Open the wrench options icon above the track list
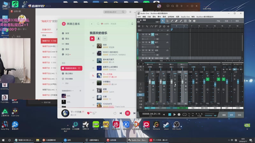This screenshot has height=143, width=255. click(147, 26)
